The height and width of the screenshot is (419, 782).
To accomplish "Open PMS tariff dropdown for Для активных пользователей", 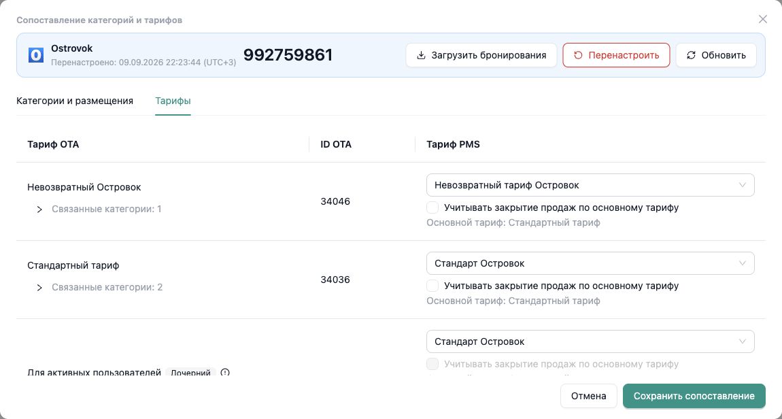I will [x=590, y=341].
